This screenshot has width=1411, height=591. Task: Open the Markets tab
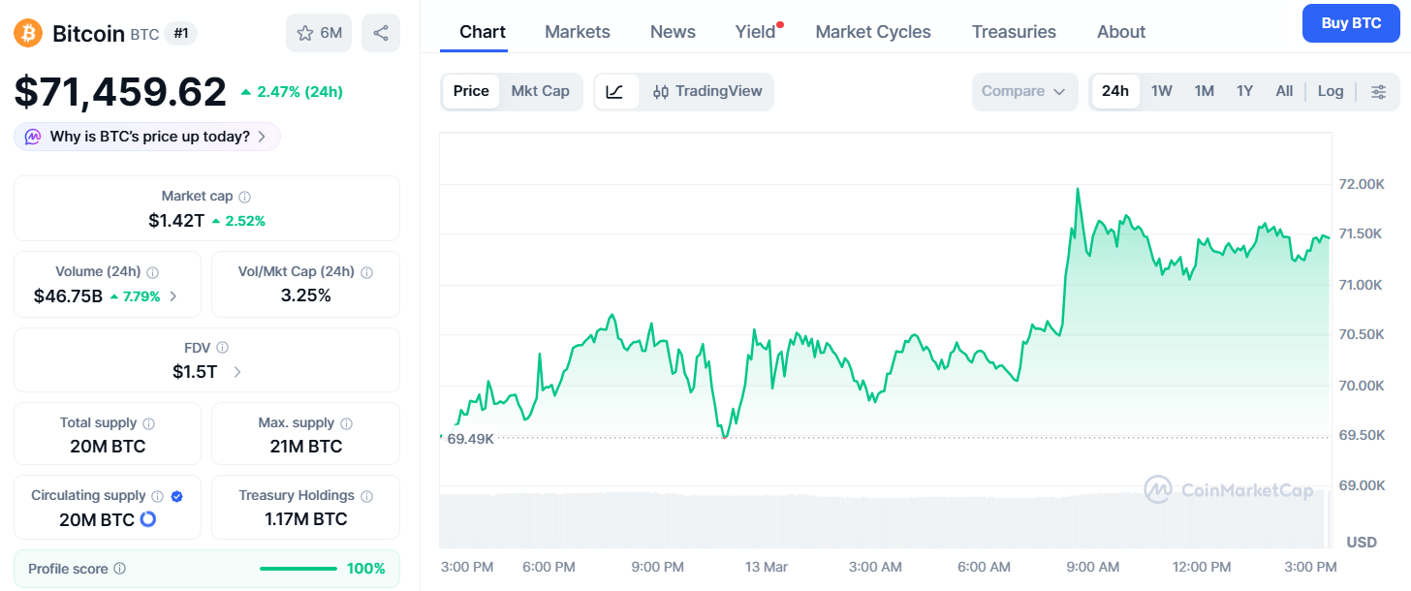tap(577, 32)
